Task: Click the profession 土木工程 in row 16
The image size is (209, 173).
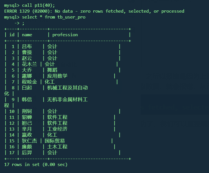Action: (57, 147)
